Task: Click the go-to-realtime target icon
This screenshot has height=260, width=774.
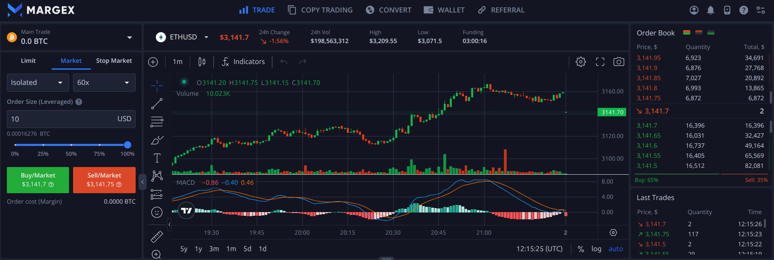Action: (x=613, y=233)
